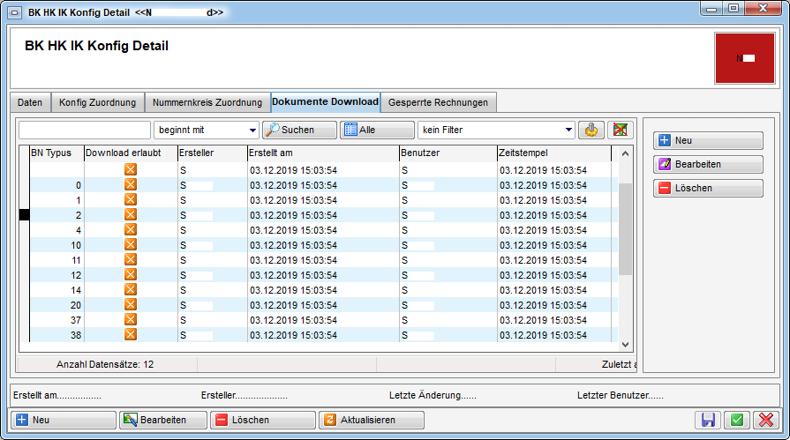Open the 'kein Filter' dropdown

coord(496,130)
